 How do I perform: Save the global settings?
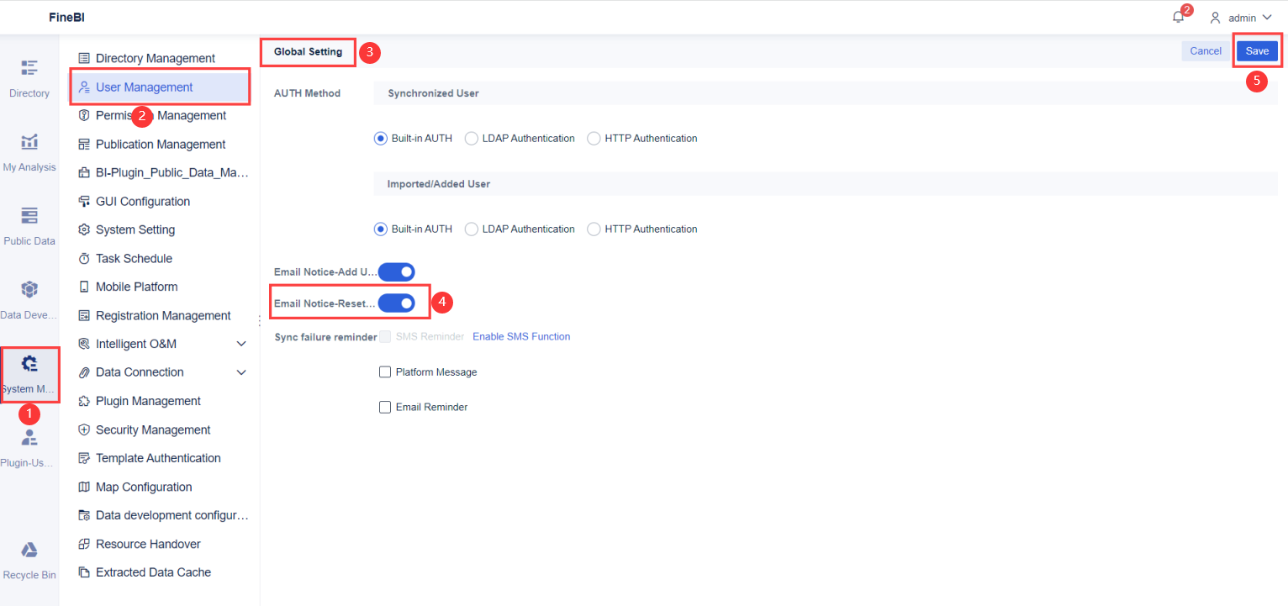click(x=1258, y=50)
